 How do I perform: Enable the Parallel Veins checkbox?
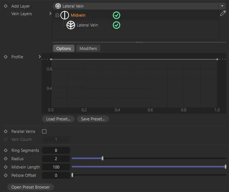pyautogui.click(x=44, y=131)
